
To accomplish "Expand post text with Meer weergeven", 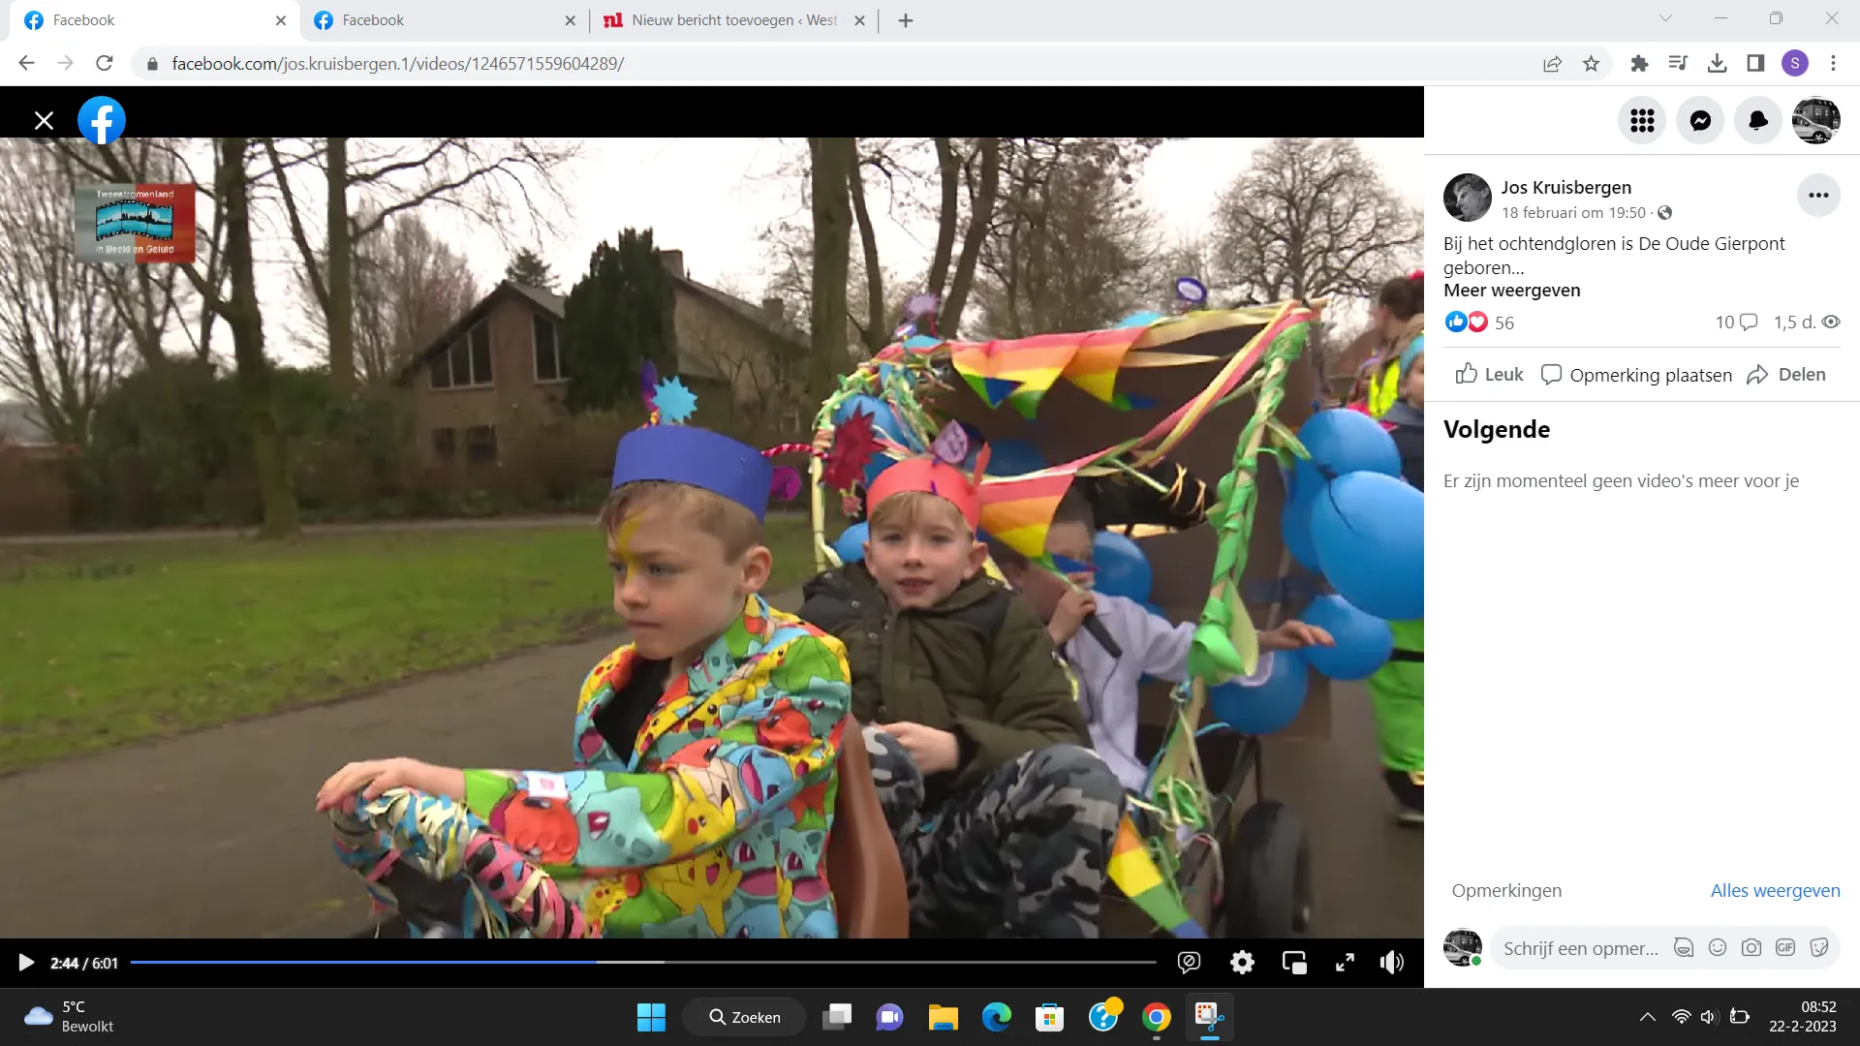I will [x=1511, y=291].
